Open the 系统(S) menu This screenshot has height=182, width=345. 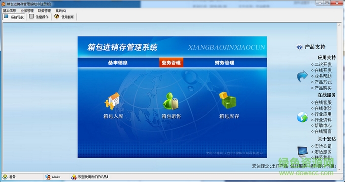[61, 11]
